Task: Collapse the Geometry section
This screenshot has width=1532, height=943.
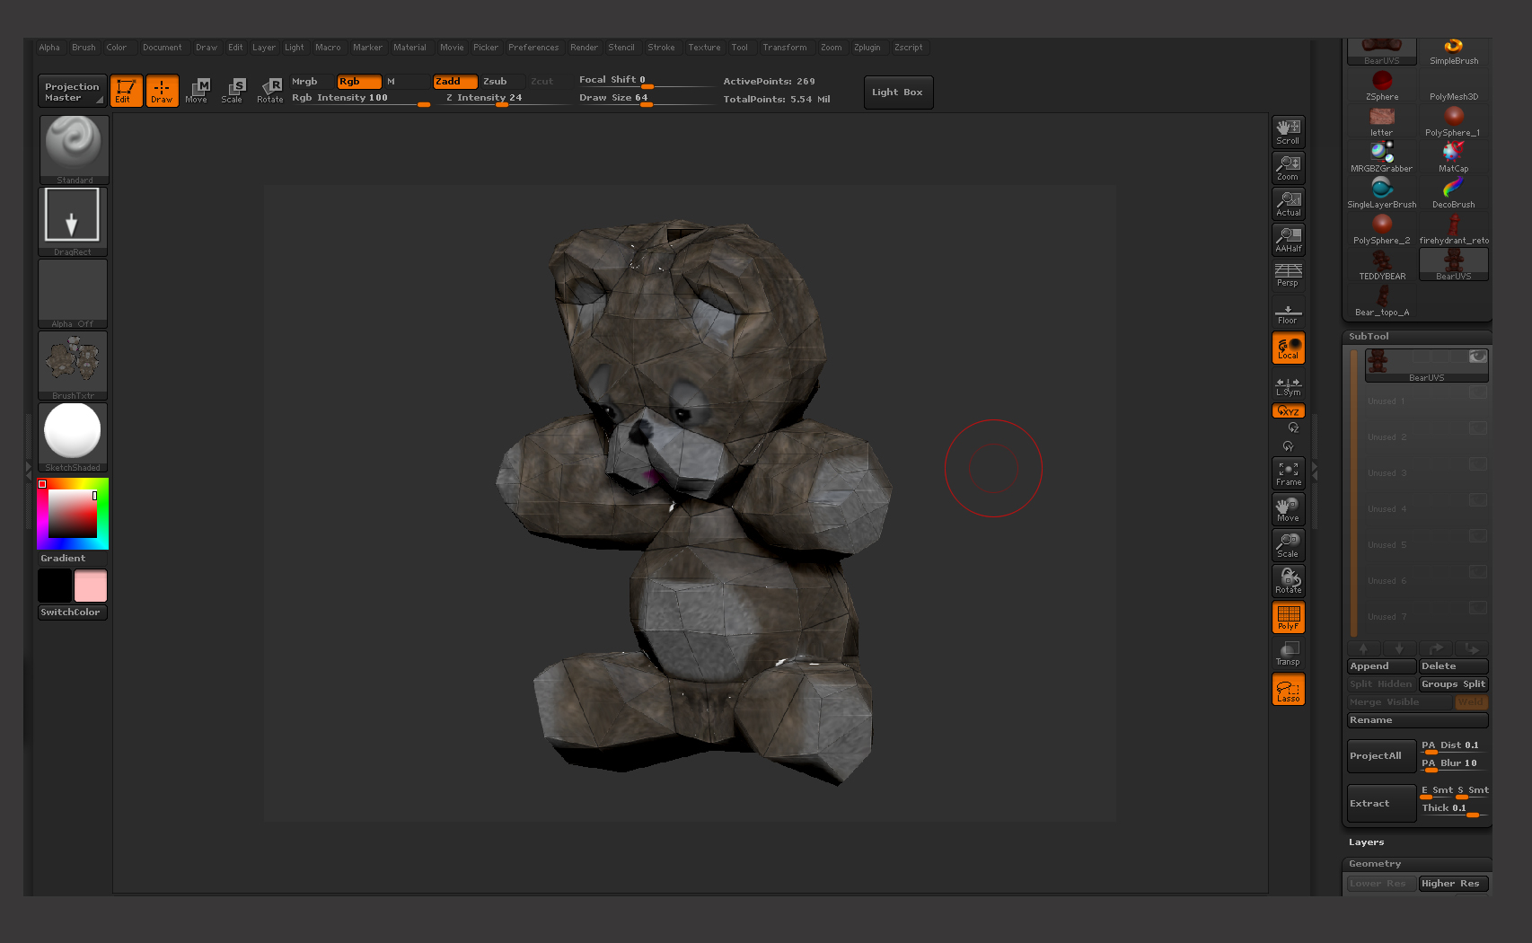Action: [x=1374, y=864]
